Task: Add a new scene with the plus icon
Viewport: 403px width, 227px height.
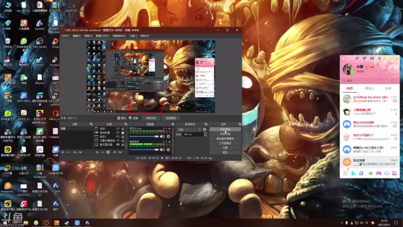Action: 62,152
